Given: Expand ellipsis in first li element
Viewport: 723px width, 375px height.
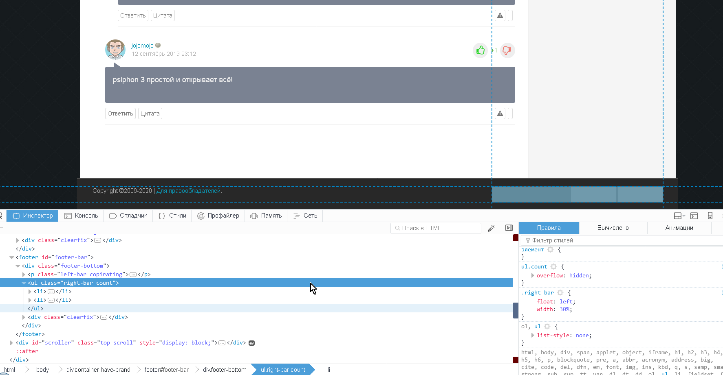Looking at the screenshot, I should click(x=51, y=292).
